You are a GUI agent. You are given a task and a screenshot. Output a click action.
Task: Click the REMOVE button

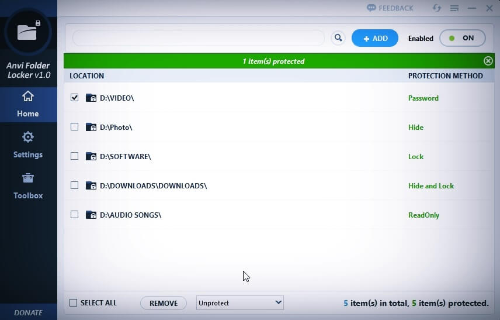pyautogui.click(x=164, y=303)
